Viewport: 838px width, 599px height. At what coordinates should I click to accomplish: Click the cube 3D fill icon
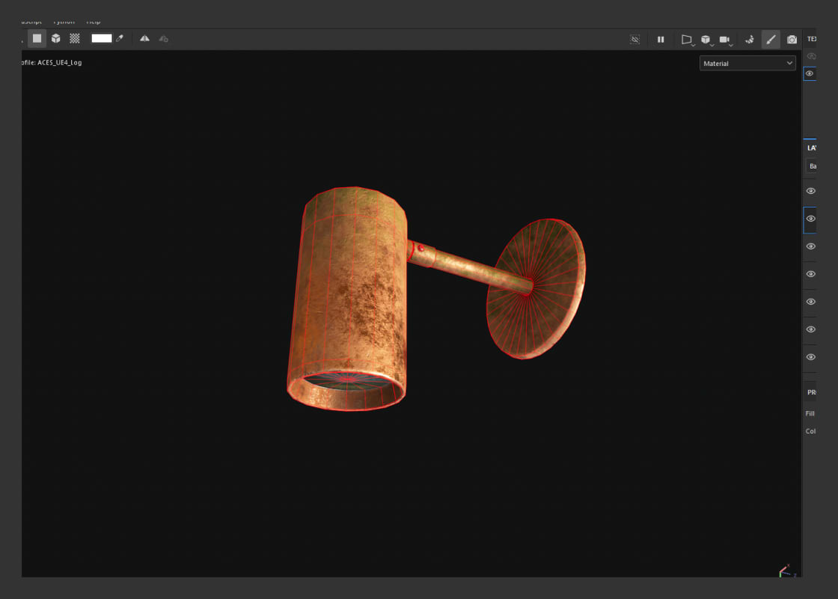(56, 39)
